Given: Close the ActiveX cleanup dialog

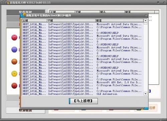Looking at the screenshot, I should coord(146,15).
